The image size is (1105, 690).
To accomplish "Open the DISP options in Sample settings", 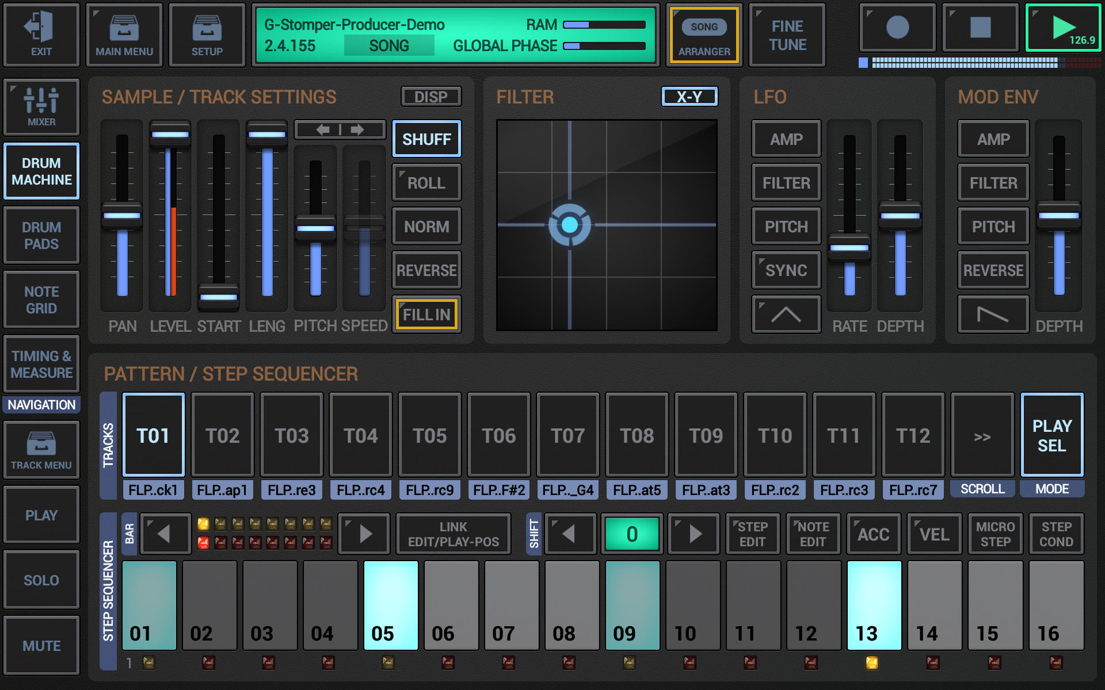I will click(431, 96).
